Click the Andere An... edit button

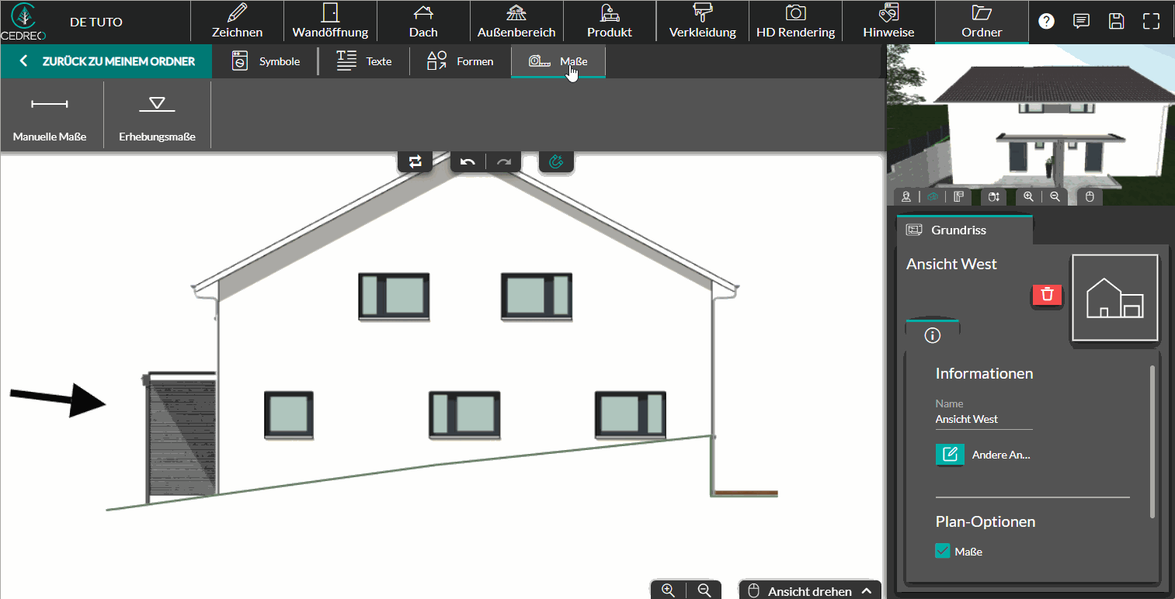click(950, 455)
